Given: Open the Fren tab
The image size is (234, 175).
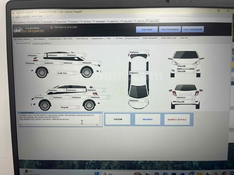Looking at the screenshot, I should tap(109, 38).
